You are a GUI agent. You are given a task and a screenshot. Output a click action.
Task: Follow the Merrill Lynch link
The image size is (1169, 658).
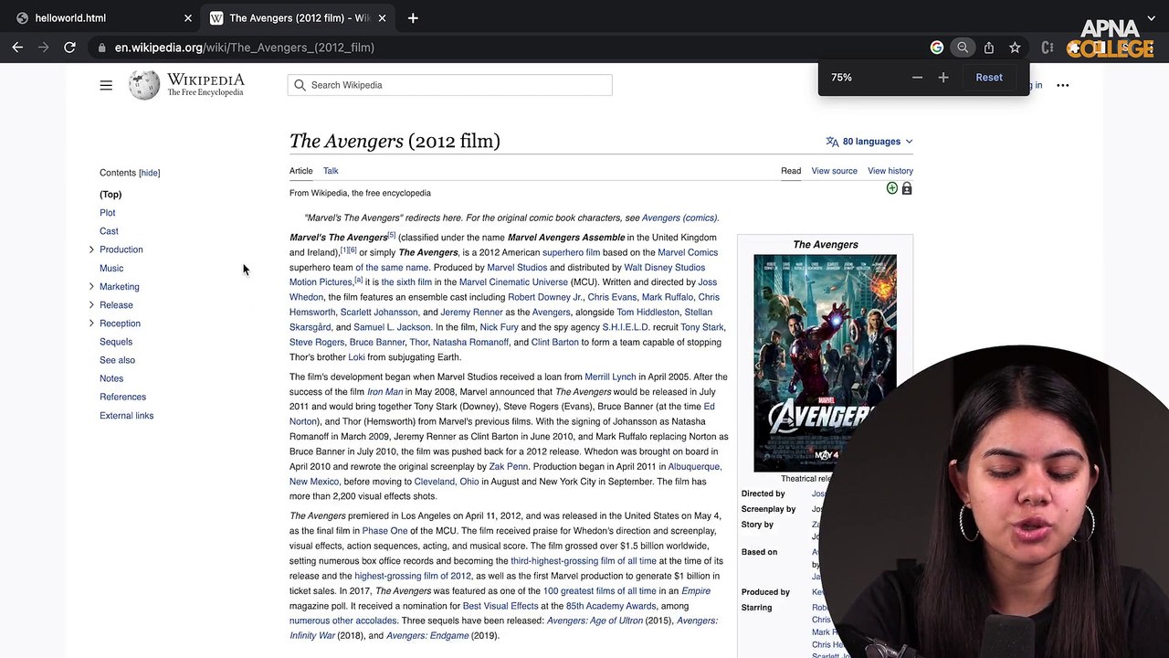610,377
